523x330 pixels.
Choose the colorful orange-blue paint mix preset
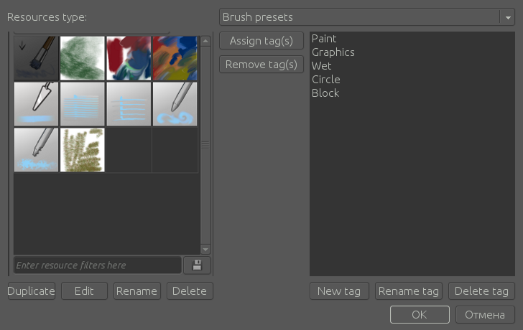click(x=175, y=58)
